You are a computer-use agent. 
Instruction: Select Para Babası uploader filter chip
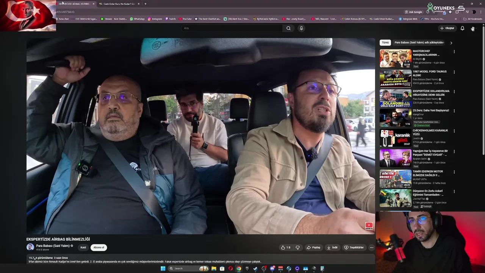[419, 42]
